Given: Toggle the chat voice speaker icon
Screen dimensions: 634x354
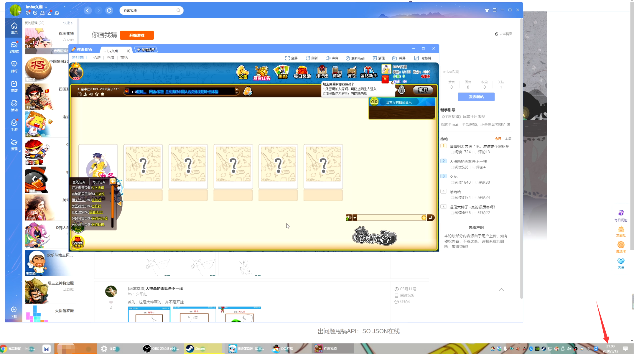Looking at the screenshot, I should (348, 218).
